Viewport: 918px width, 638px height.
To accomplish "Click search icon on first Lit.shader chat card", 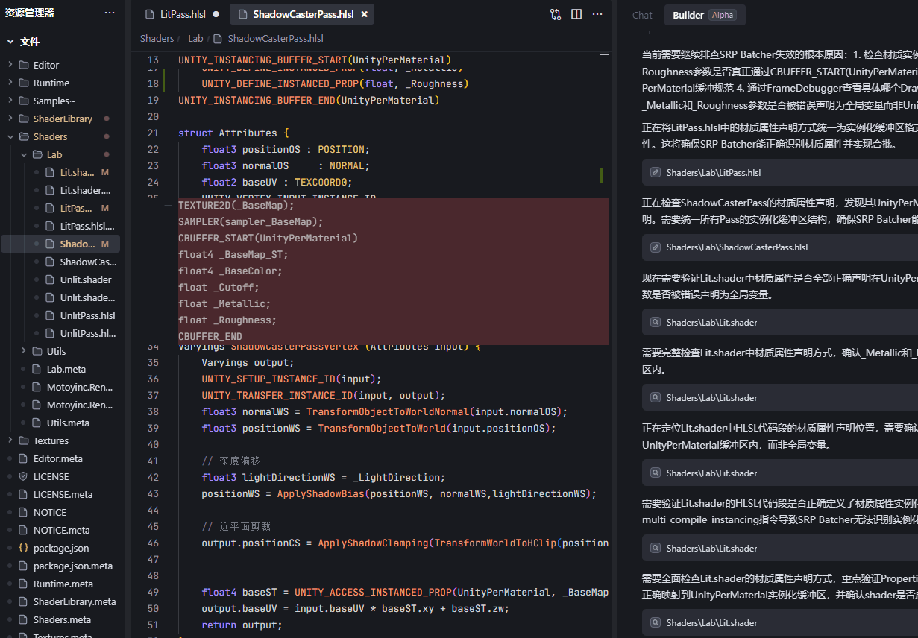I will click(656, 322).
